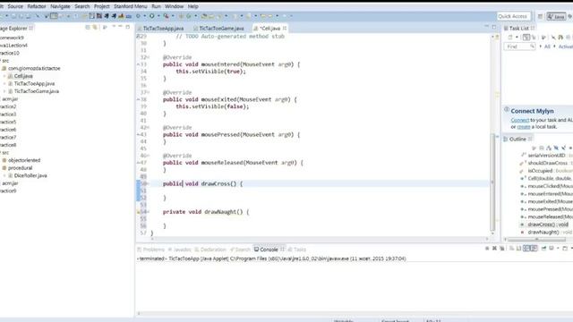The height and width of the screenshot is (322, 573).
Task: Open the Refactor menu
Action: 37,6
